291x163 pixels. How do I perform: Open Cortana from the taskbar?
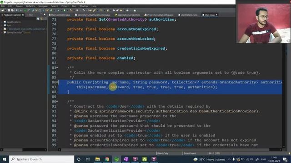79,159
